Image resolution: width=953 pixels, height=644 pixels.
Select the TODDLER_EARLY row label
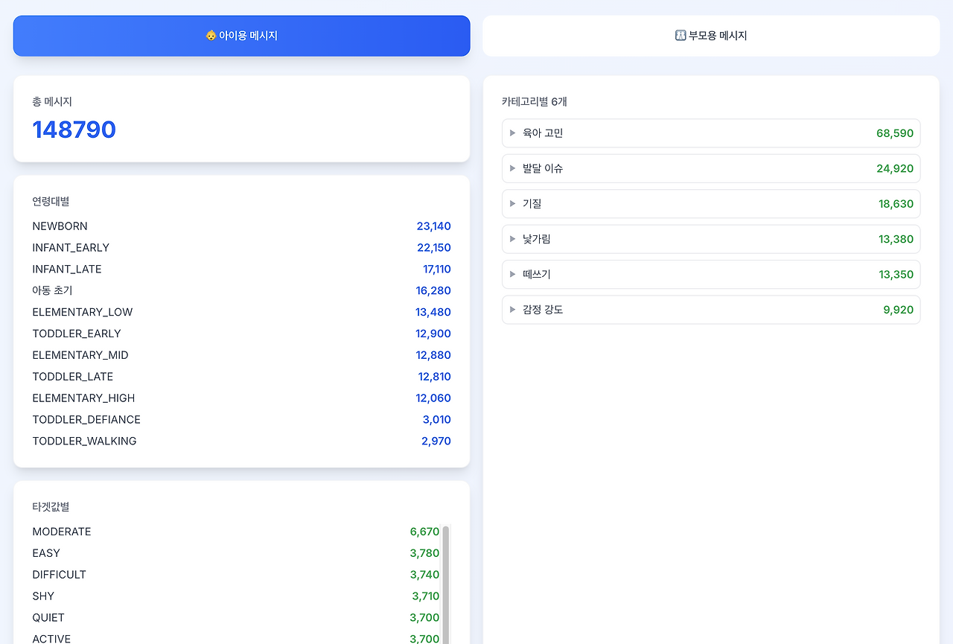pos(77,334)
